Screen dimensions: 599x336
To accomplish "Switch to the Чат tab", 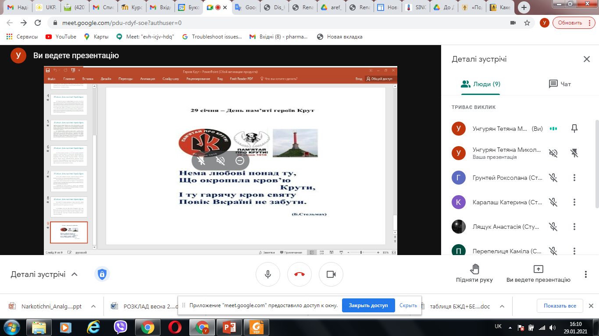I will [560, 84].
